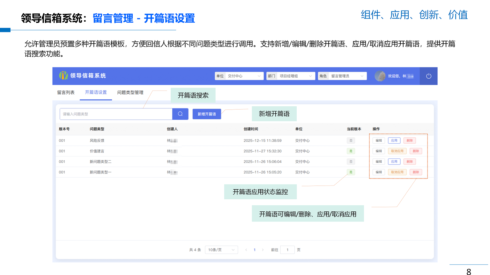
Task: Apply the 风险反馈 opening phrase
Action: [394, 140]
